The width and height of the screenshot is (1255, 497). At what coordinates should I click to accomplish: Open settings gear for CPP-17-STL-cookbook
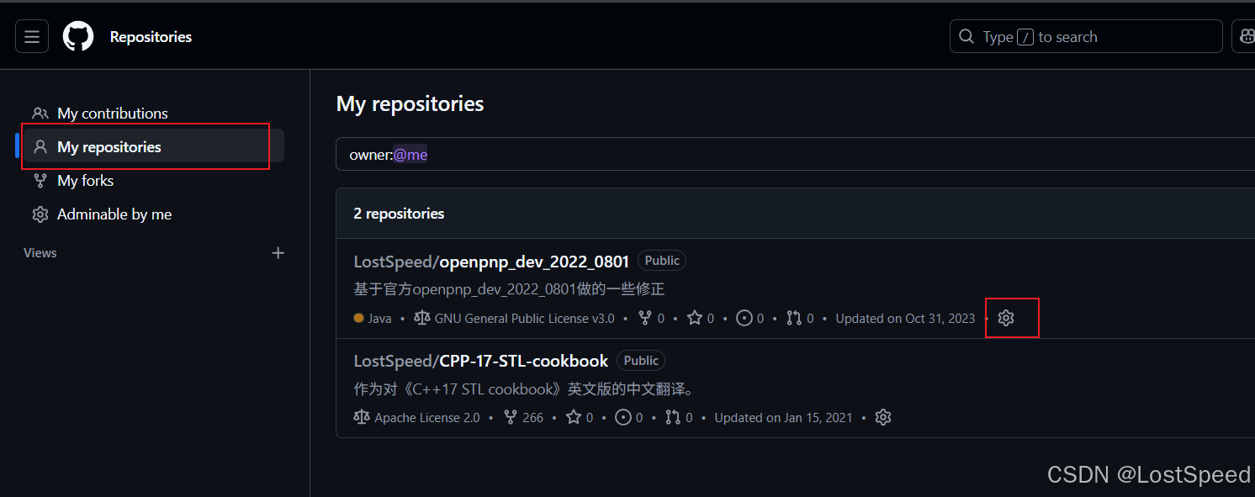click(x=882, y=417)
